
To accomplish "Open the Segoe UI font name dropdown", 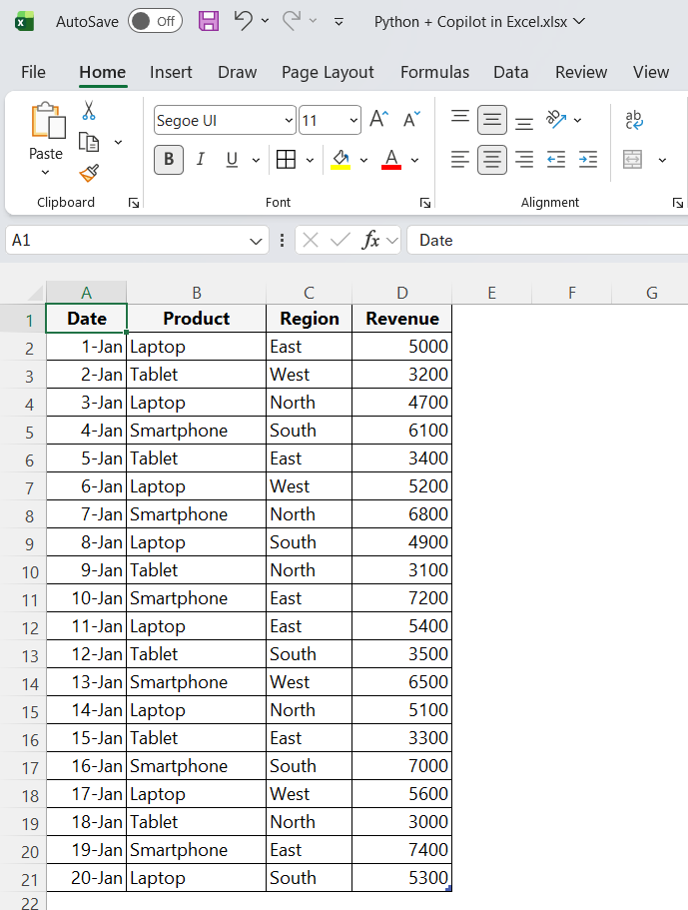I will pyautogui.click(x=289, y=121).
